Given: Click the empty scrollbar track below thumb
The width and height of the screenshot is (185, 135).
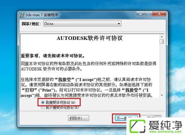Looking at the screenshot, I should click(162, 68).
